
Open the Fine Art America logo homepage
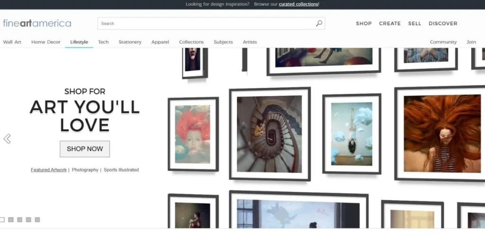coord(37,24)
